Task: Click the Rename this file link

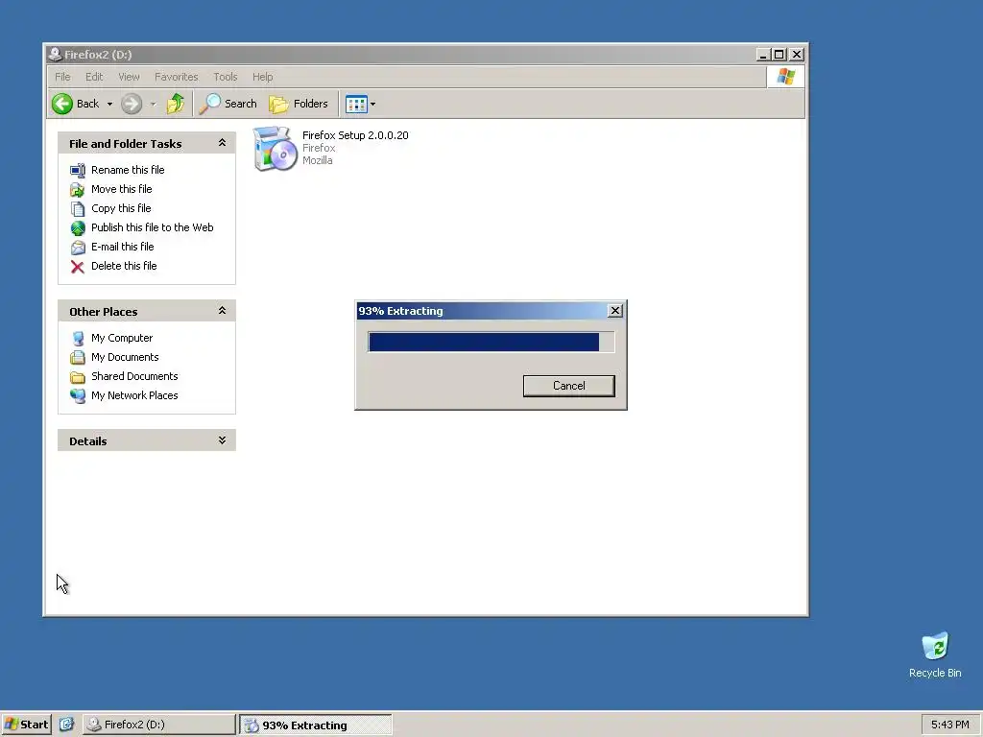Action: (x=128, y=170)
